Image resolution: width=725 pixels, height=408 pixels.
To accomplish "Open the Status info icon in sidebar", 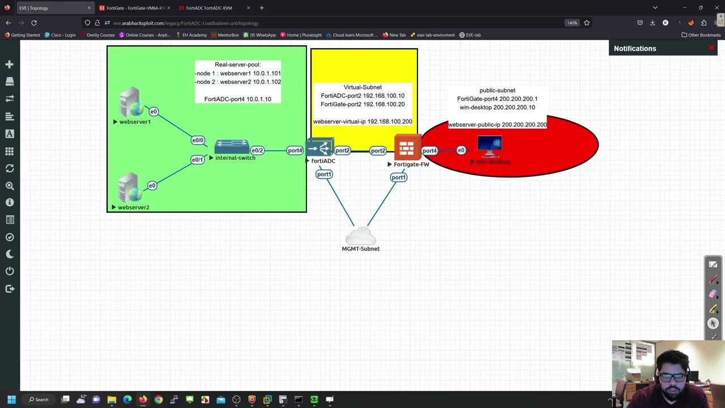I will 10,202.
